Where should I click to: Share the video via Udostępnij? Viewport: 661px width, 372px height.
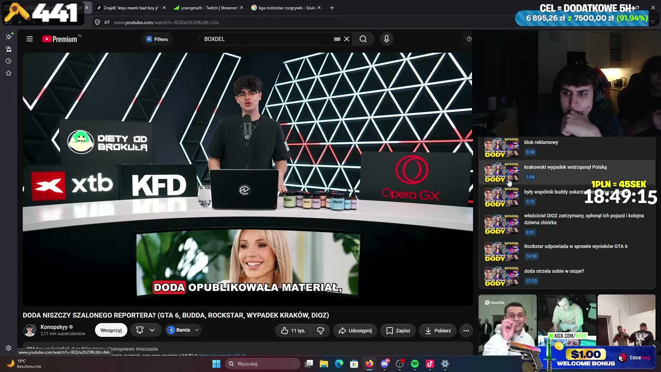tap(355, 331)
